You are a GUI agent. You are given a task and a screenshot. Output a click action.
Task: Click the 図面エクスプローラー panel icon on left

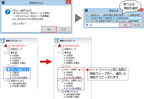point(3,41)
